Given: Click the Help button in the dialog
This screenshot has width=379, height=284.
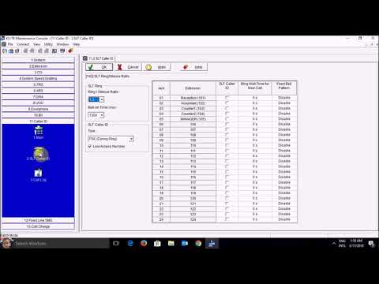Looking at the screenshot, I should (193, 67).
